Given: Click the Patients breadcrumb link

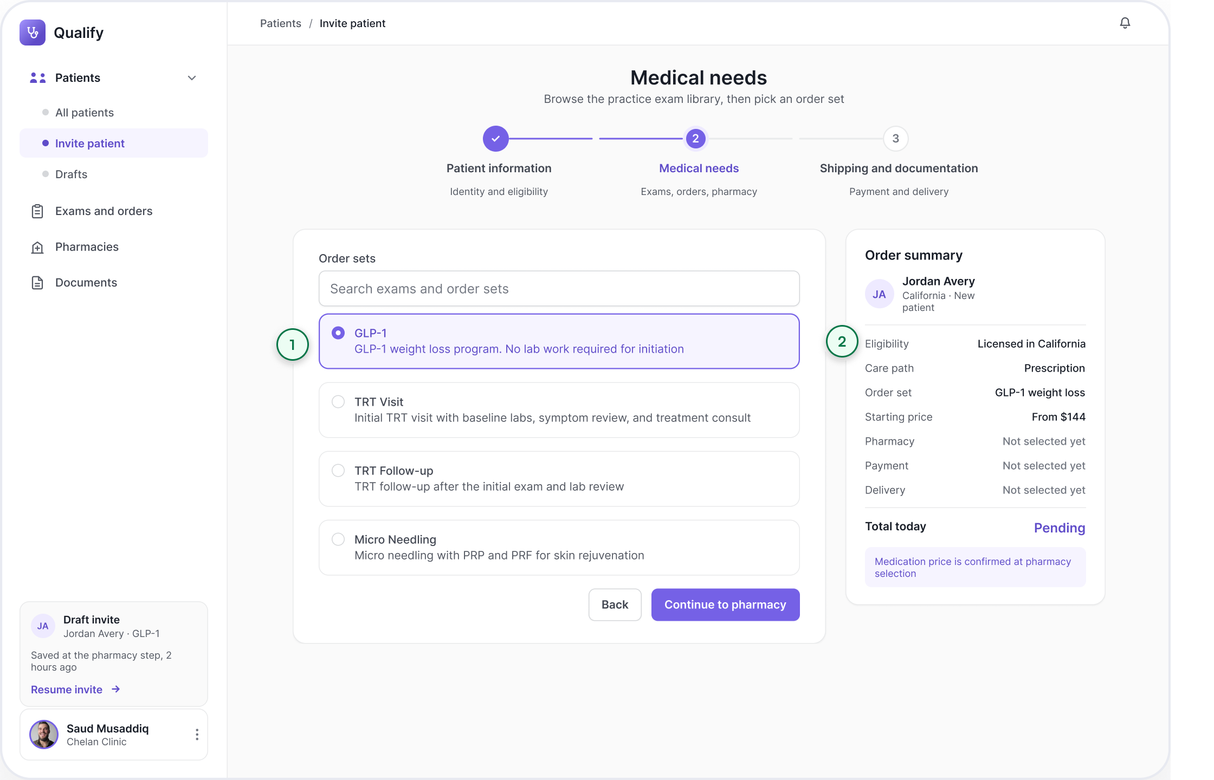Looking at the screenshot, I should pyautogui.click(x=281, y=23).
